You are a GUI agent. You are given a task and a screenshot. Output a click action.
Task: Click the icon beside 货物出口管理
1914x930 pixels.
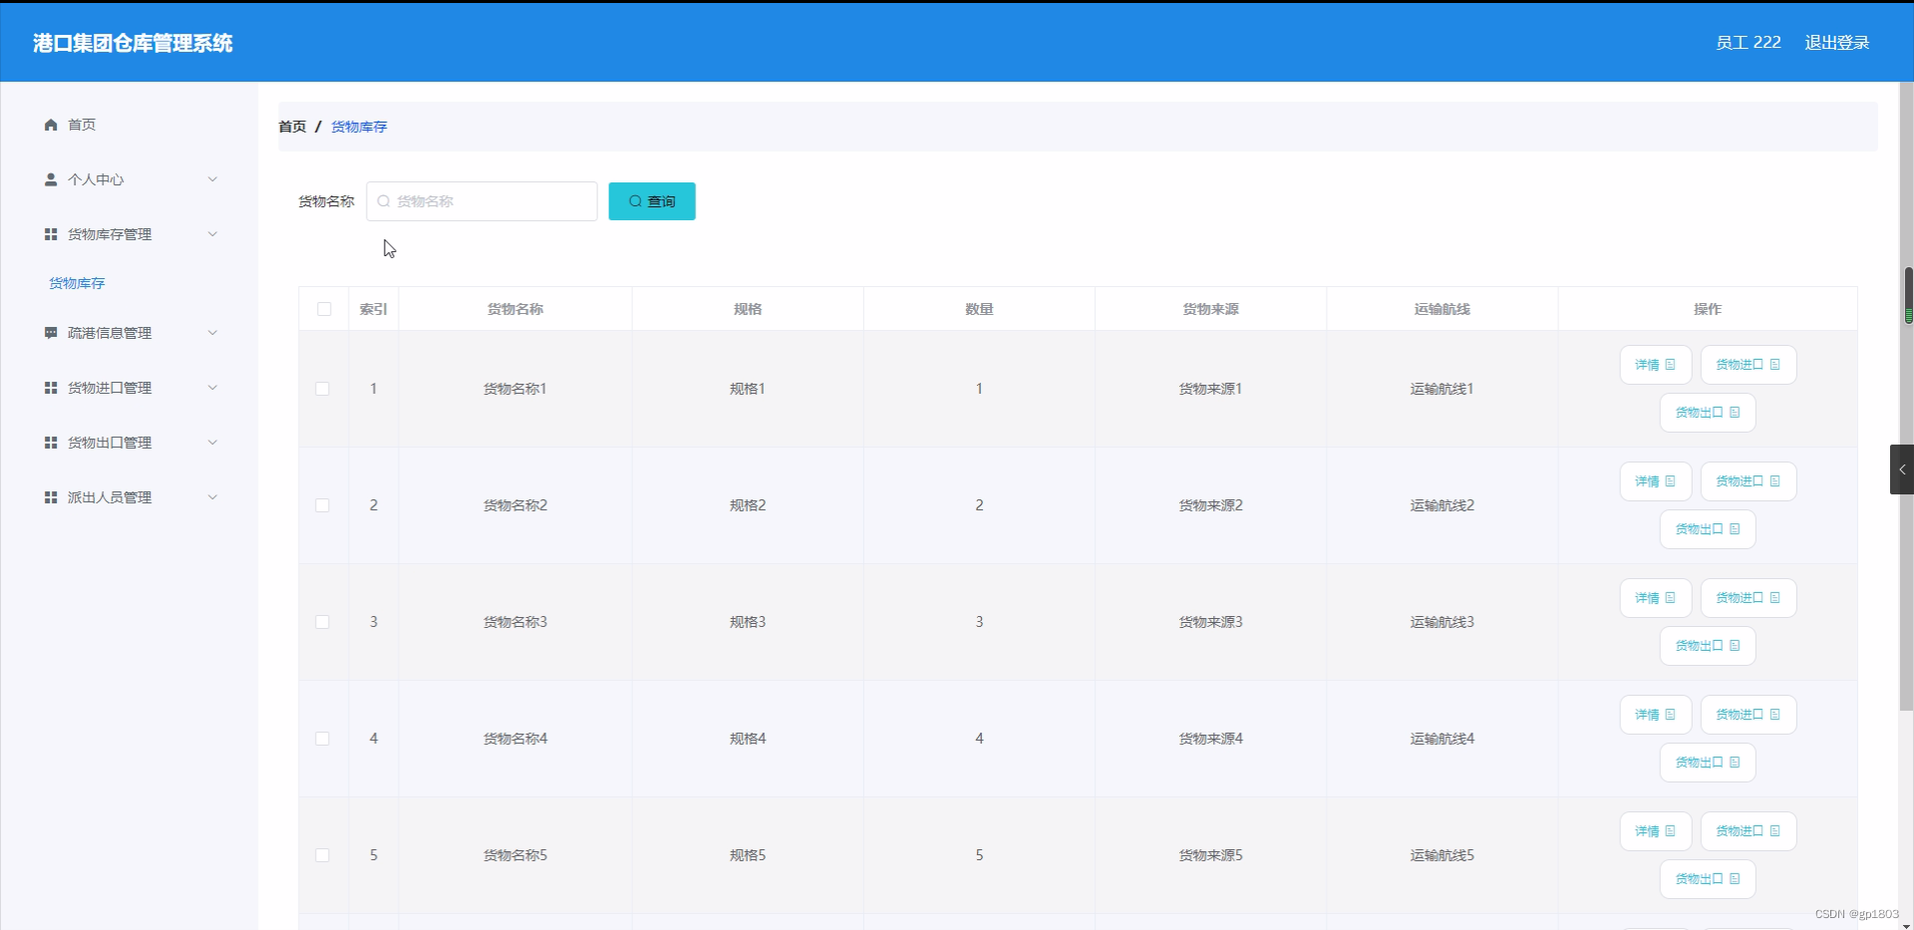pos(50,443)
